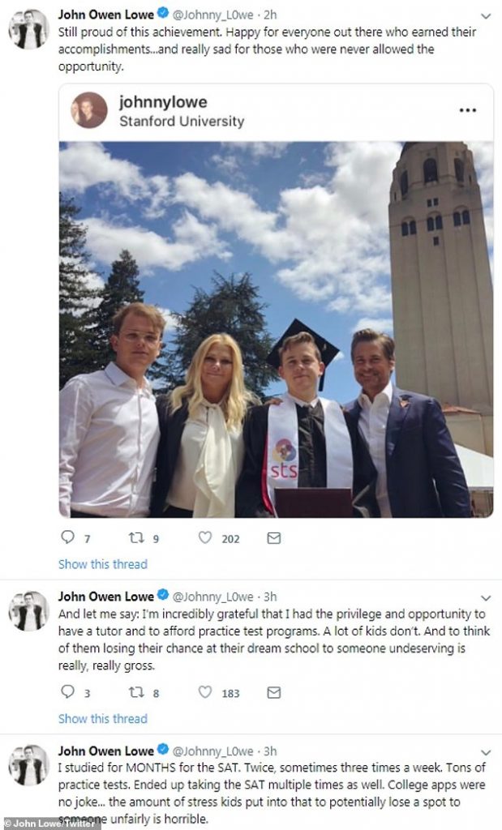The image size is (502, 830).
Task: Share tutor tweet by direct message envelope
Action: [x=274, y=693]
